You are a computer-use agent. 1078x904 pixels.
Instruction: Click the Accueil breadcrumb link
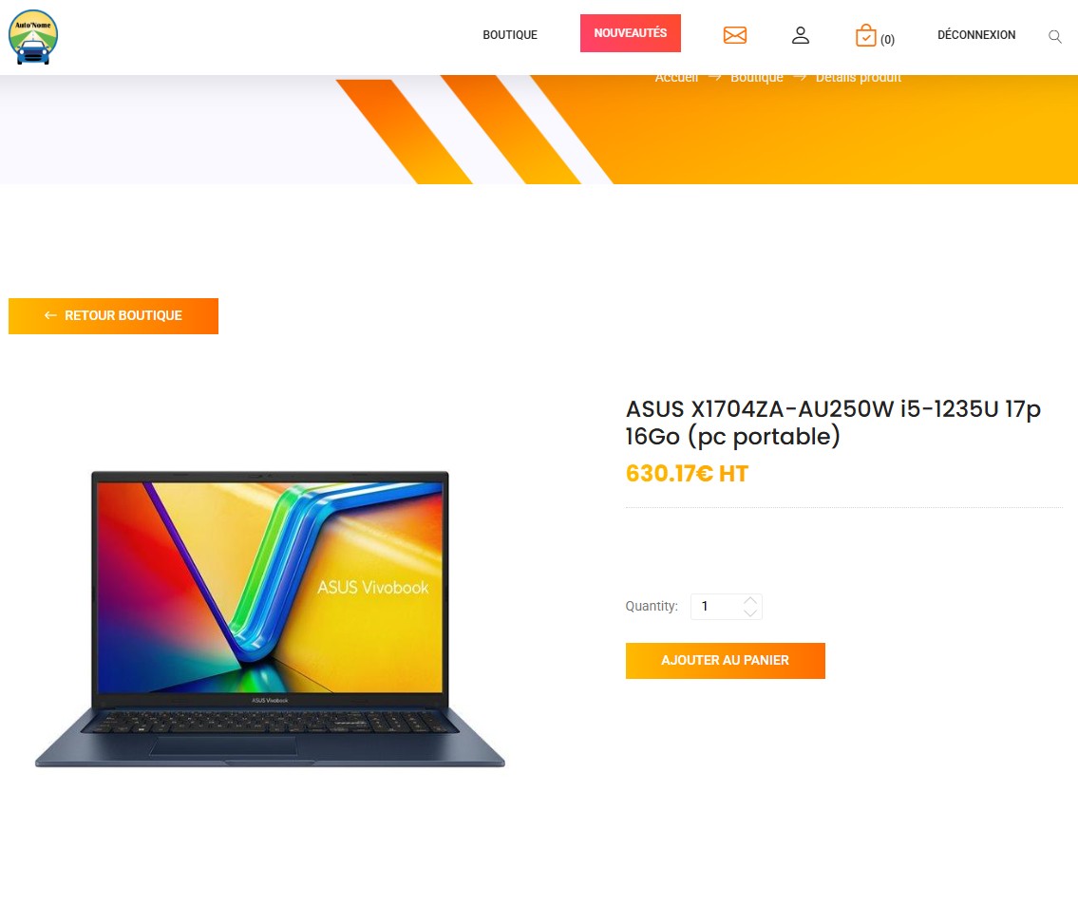tap(676, 77)
